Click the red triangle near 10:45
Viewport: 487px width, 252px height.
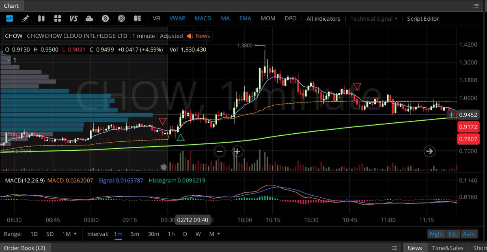(x=357, y=86)
